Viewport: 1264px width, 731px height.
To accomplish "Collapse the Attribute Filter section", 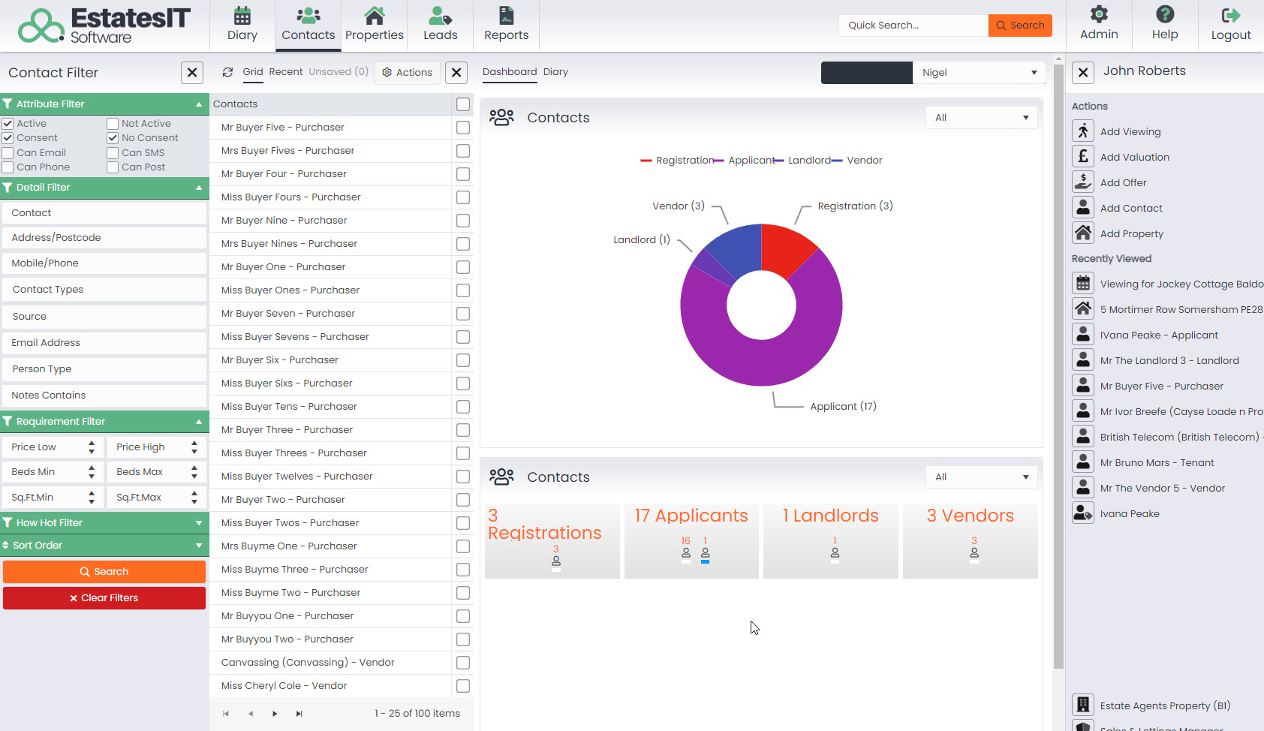I will tap(198, 104).
